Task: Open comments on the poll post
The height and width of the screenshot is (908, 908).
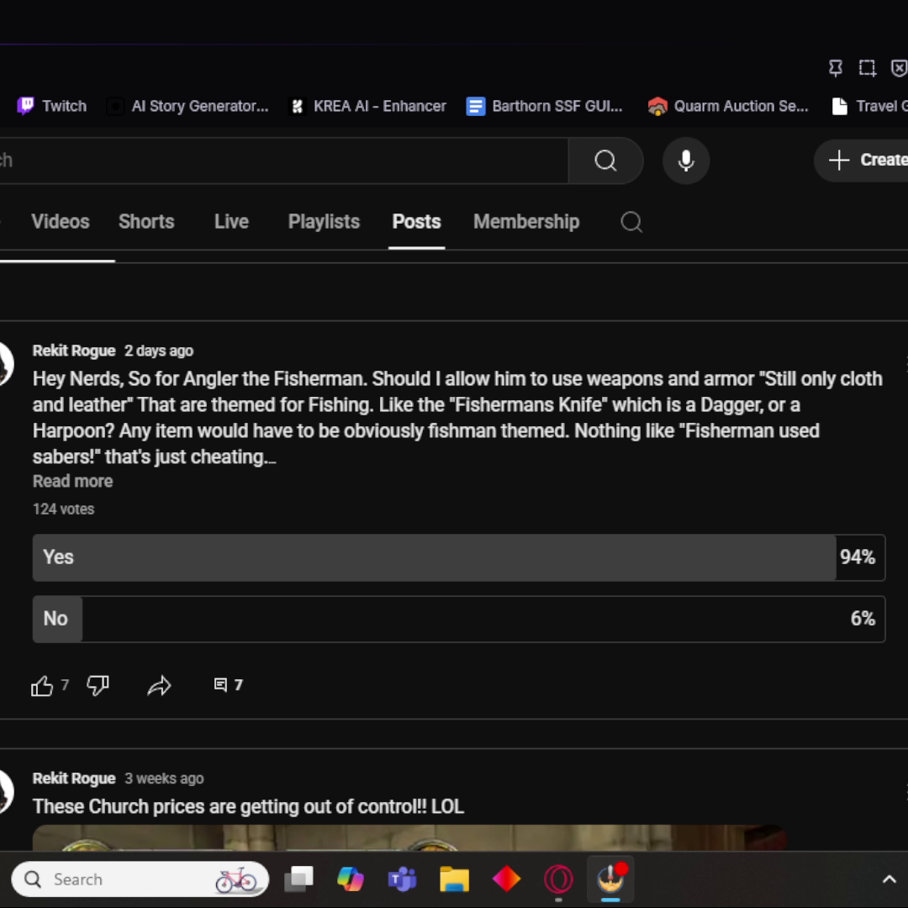Action: [228, 685]
